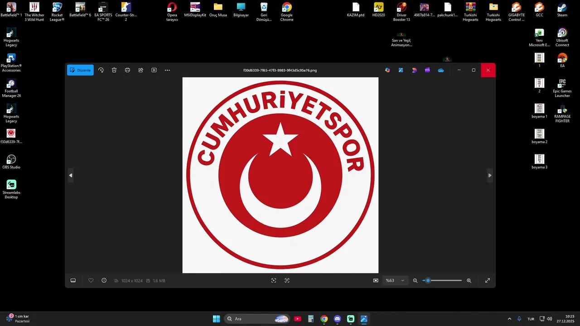580x326 pixels.
Task: Zoom in with the plus magnifier icon
Action: [469, 281]
